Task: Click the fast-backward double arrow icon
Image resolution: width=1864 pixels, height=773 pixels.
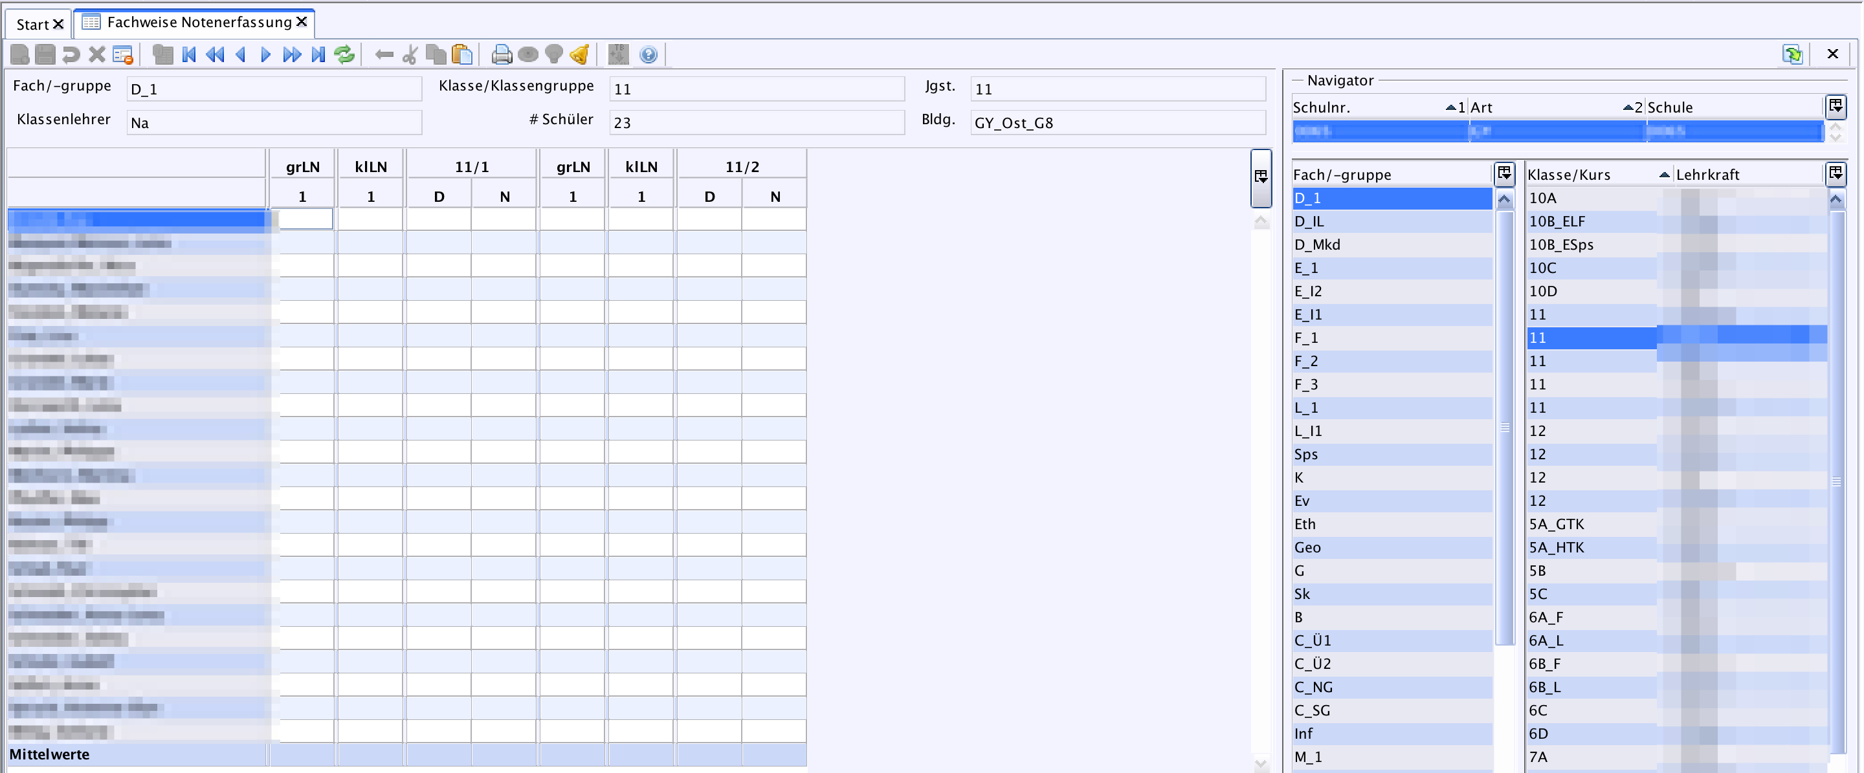Action: coord(215,54)
